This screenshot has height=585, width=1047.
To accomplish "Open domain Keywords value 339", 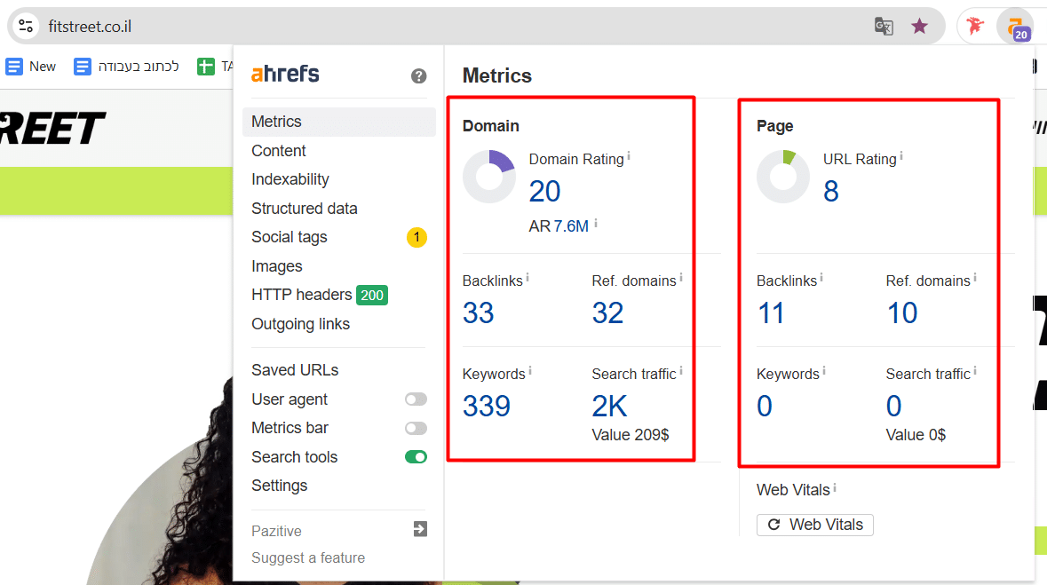I will click(x=487, y=406).
